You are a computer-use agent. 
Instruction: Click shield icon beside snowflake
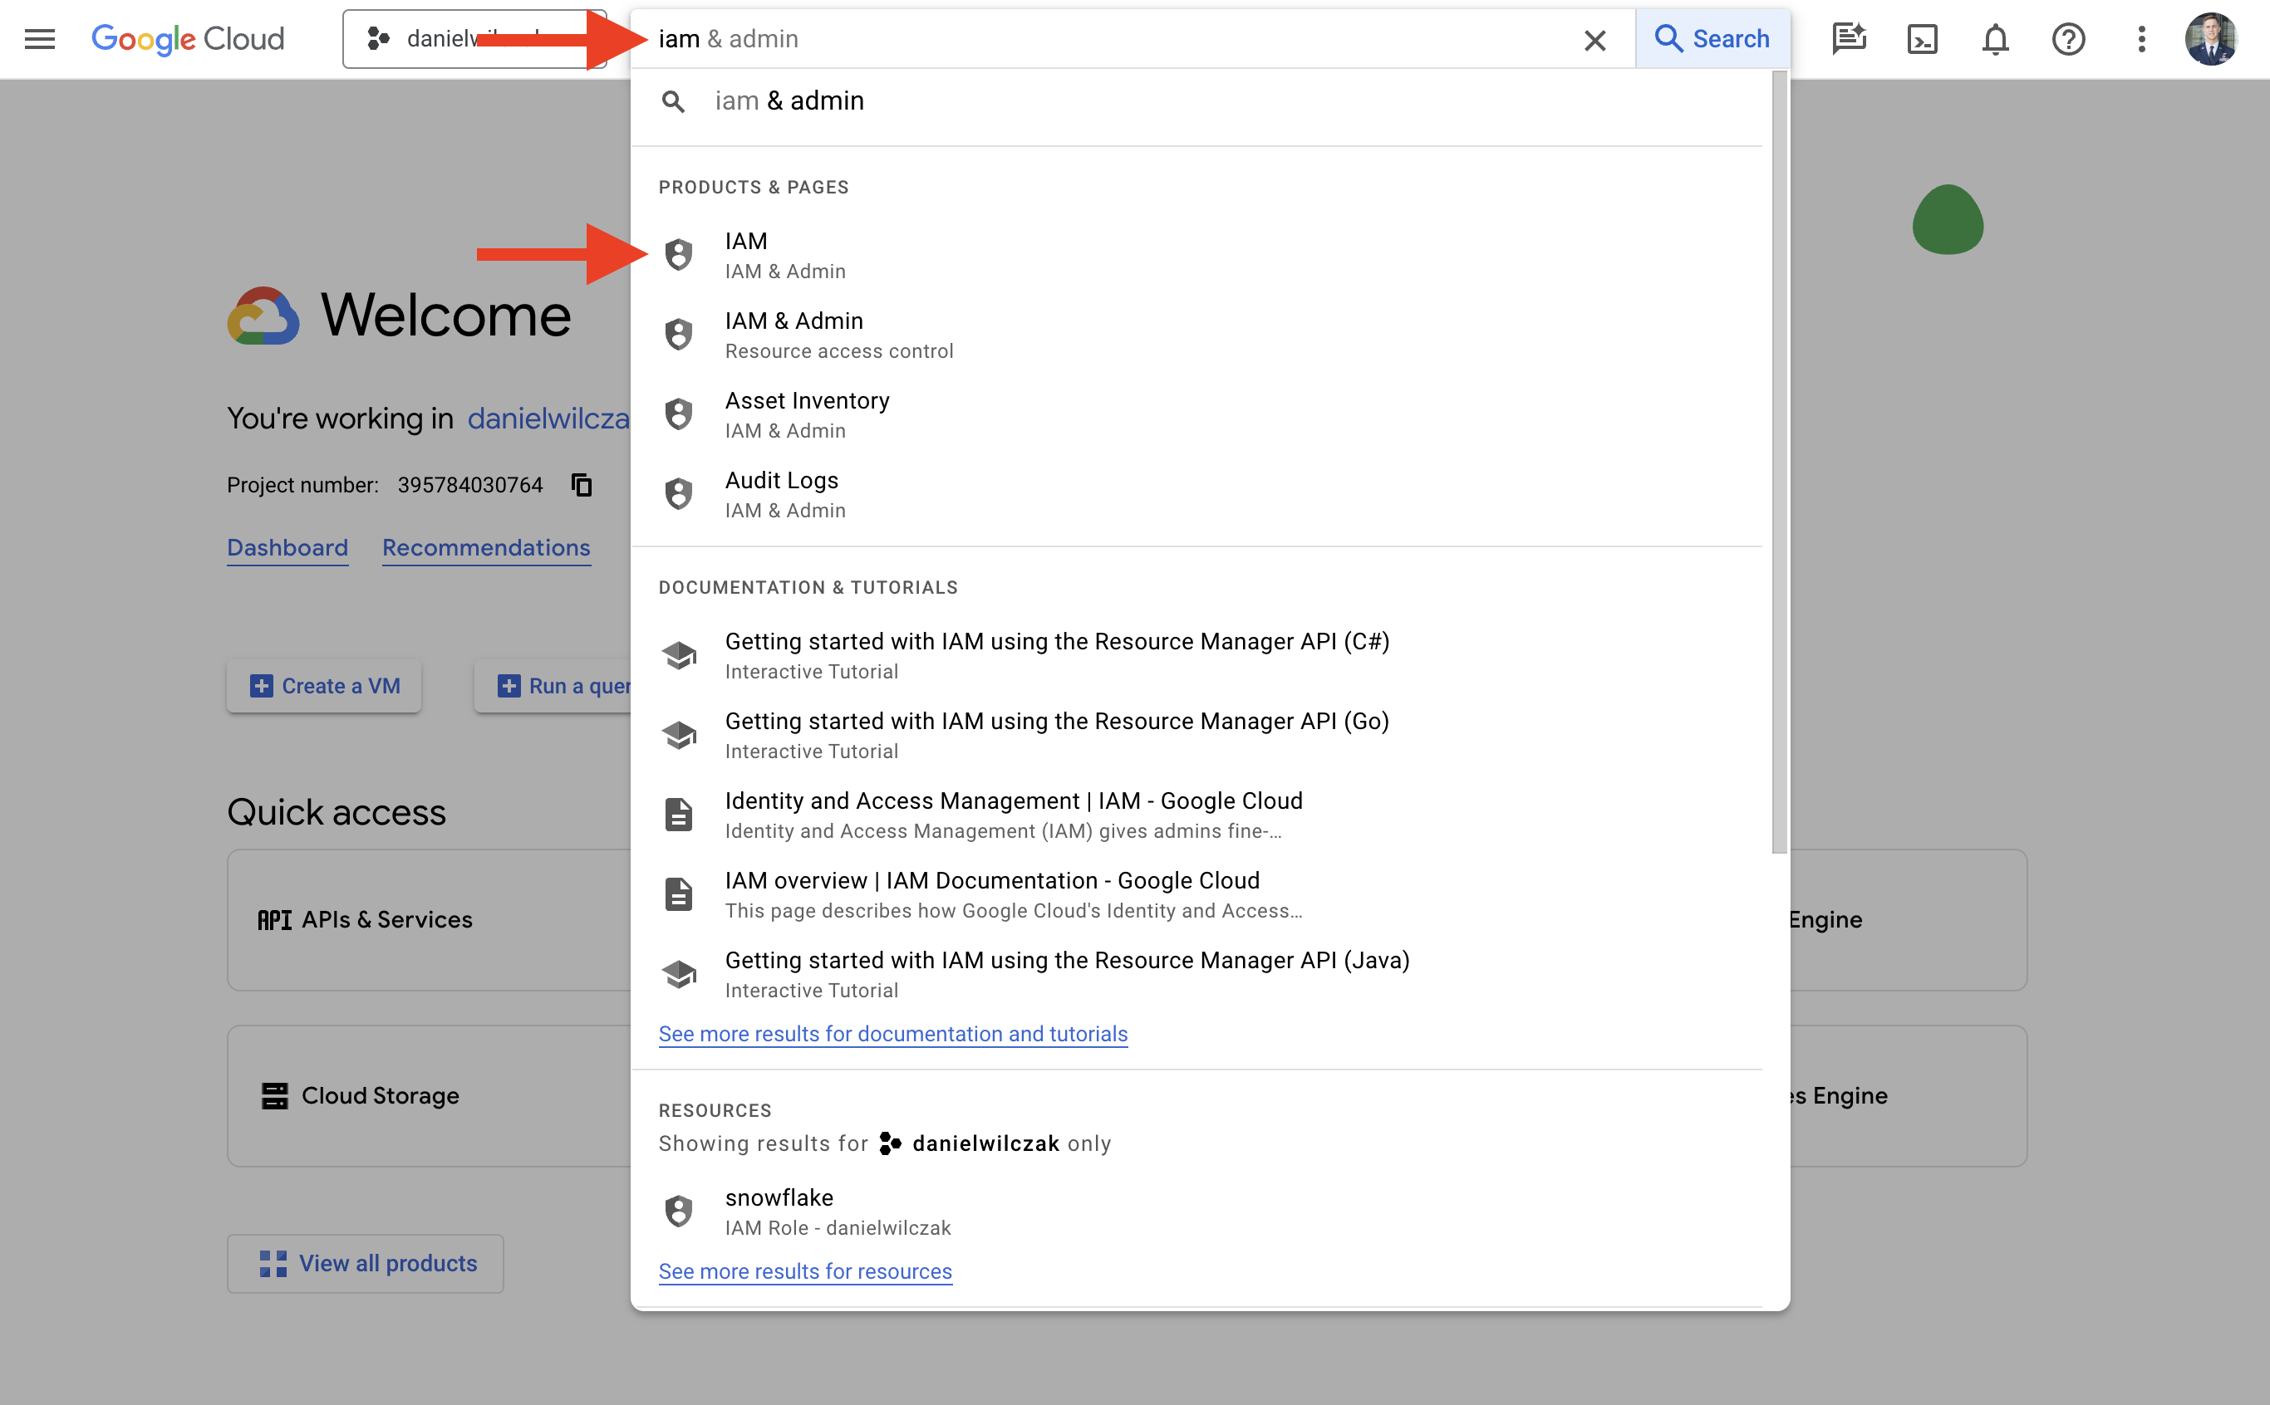click(679, 1212)
